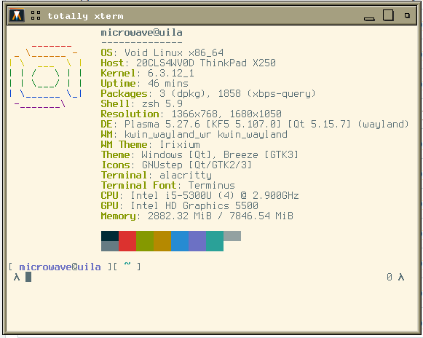Select the dark navy color block
The width and height of the screenshot is (423, 338).
point(110,236)
